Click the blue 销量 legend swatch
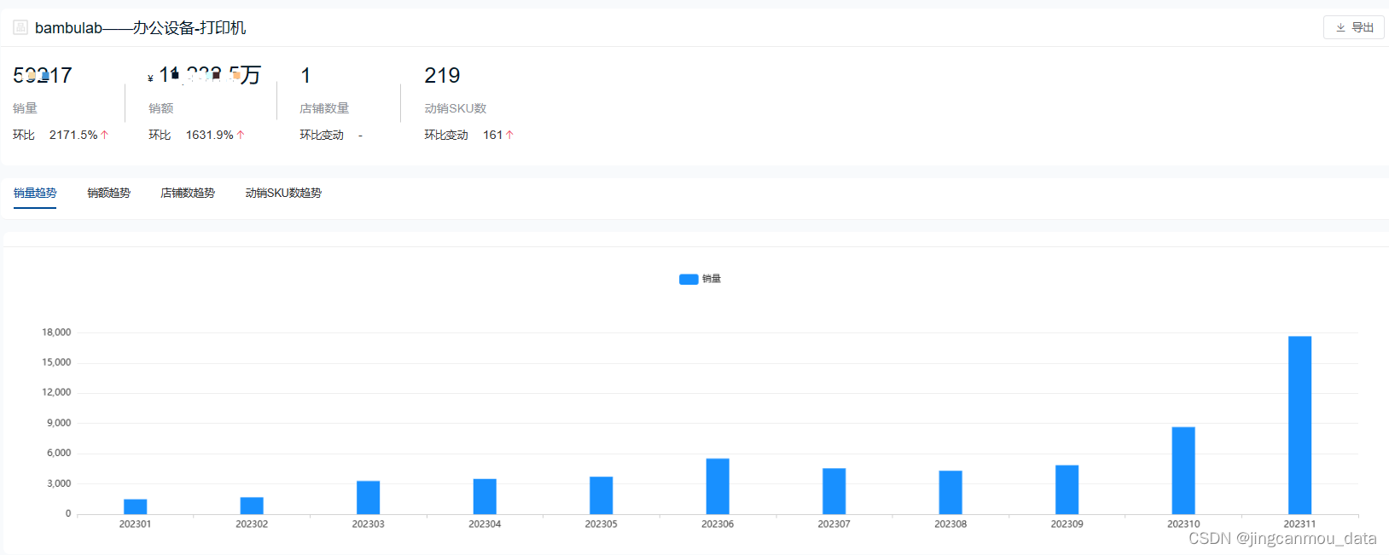The width and height of the screenshot is (1389, 555). [689, 279]
